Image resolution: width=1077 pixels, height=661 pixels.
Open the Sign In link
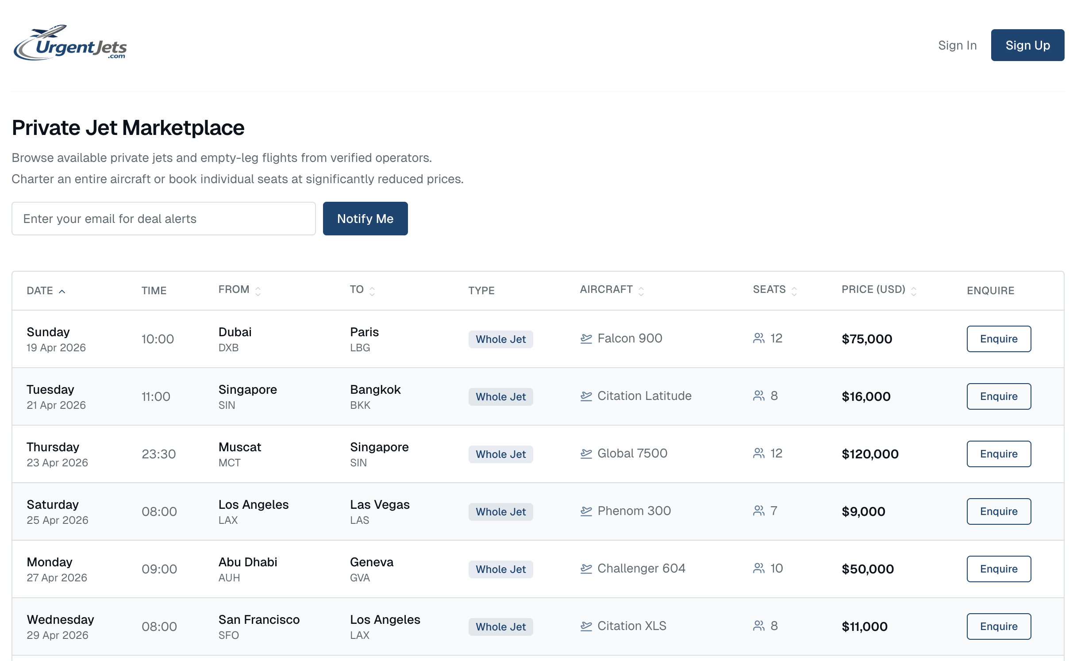coord(957,46)
